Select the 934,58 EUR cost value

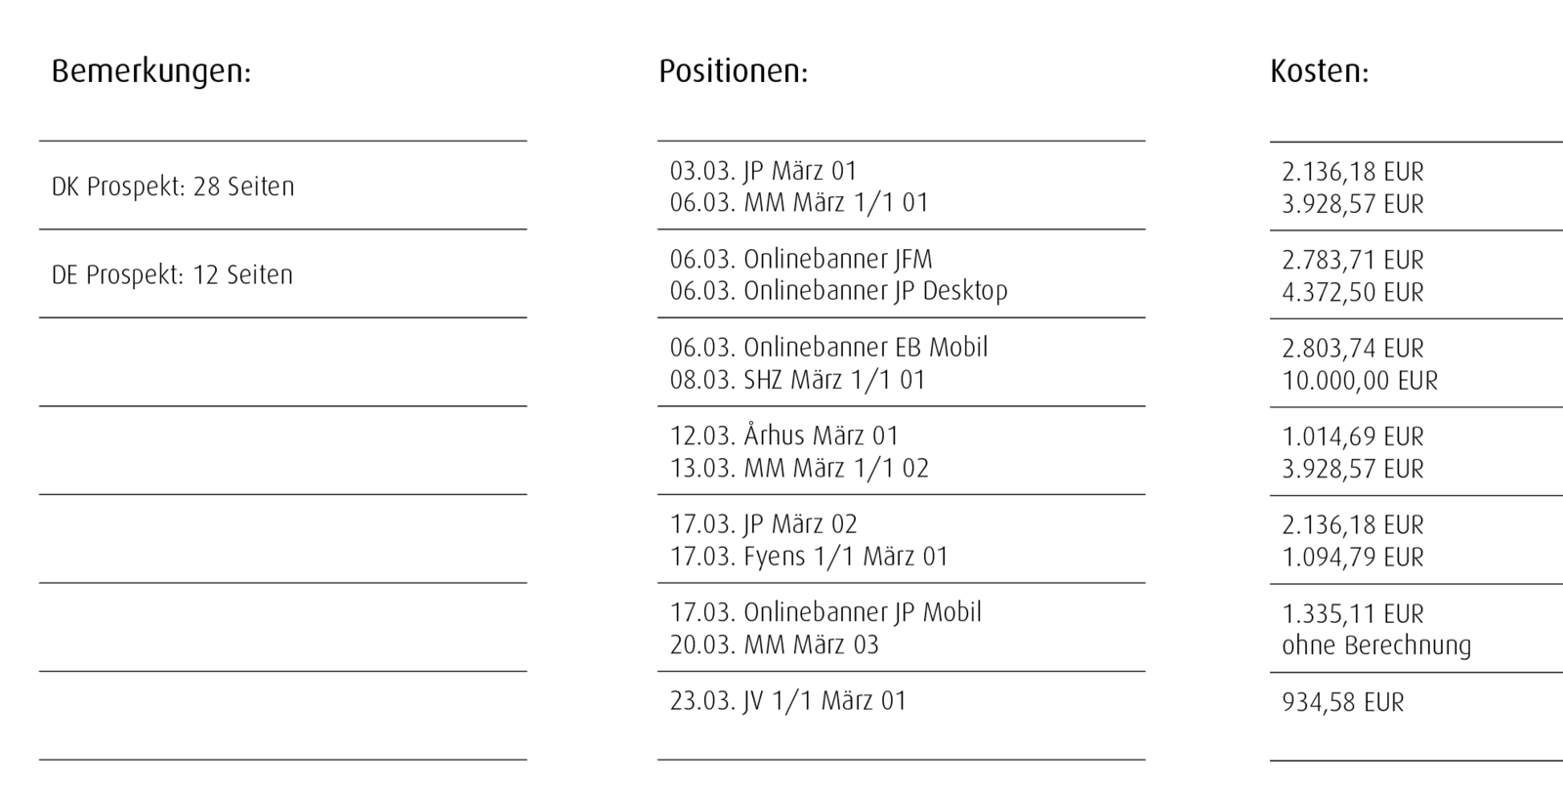point(1342,702)
